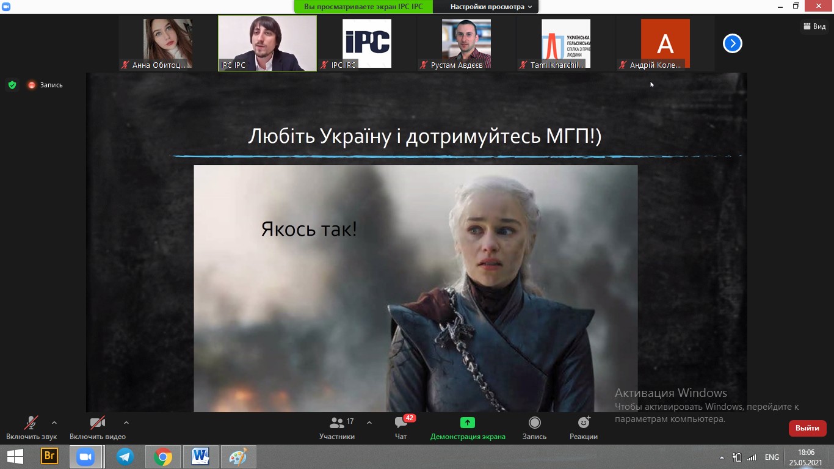This screenshot has width=834, height=469.
Task: Click muted mic icon beside Рустам Авдєєв name
Action: (x=424, y=65)
